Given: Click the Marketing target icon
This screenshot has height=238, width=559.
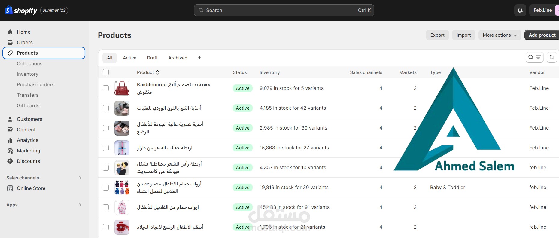Looking at the screenshot, I should (10, 151).
